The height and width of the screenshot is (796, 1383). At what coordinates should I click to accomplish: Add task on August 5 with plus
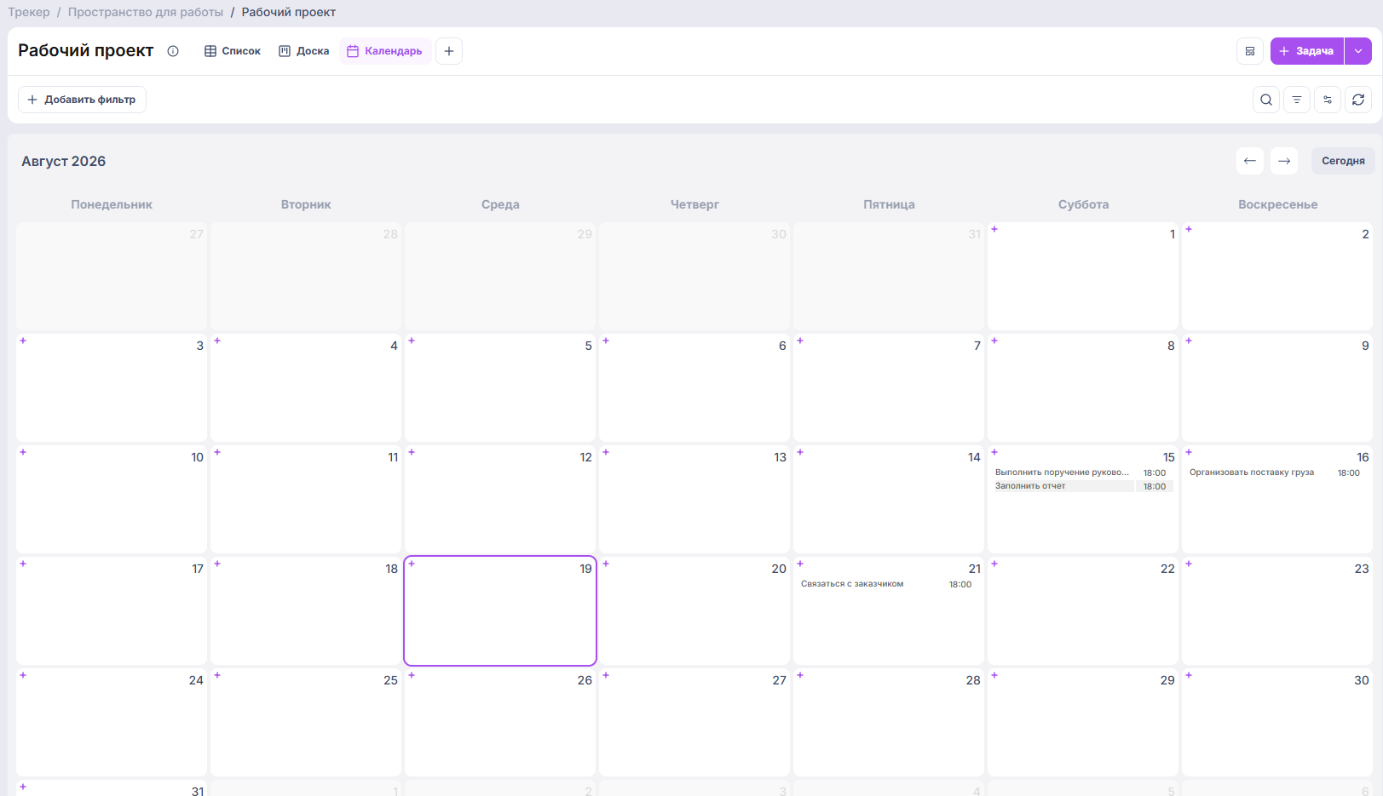412,341
